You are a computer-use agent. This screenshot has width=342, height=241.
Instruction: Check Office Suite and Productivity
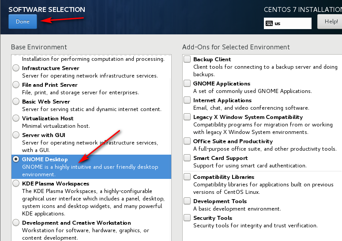(x=187, y=141)
